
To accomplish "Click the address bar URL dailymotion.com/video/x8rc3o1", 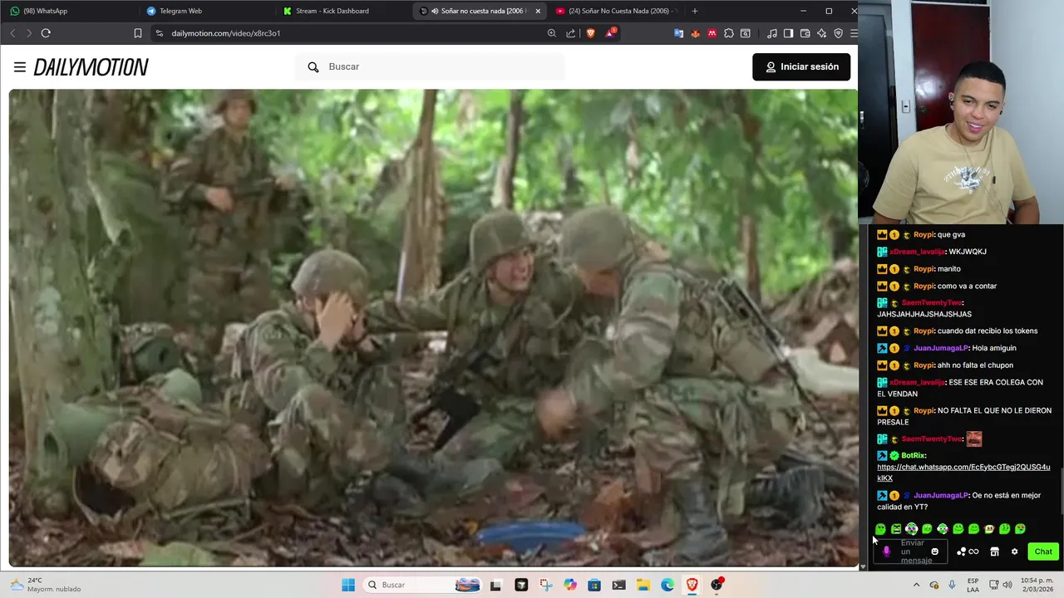I will point(226,33).
